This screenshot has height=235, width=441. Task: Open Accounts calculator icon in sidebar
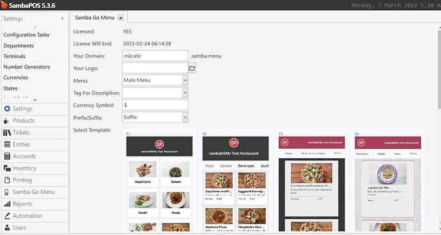(x=7, y=156)
